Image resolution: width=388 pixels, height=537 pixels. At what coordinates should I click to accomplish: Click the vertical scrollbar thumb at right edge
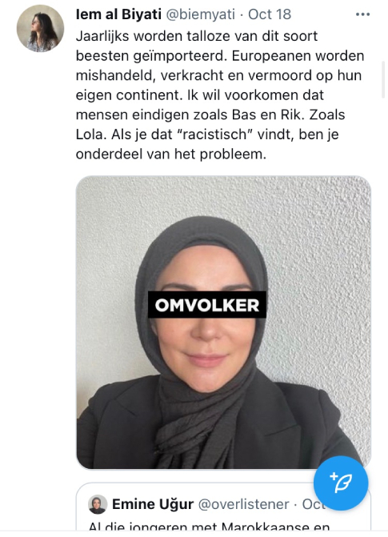click(382, 79)
